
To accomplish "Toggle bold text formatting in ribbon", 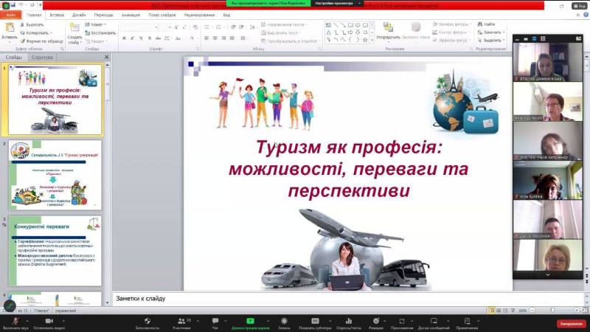I will (x=123, y=38).
